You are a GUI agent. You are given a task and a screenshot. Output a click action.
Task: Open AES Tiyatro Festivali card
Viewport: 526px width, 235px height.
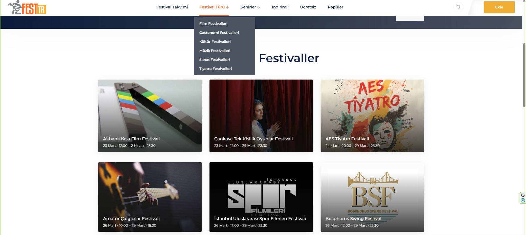click(372, 116)
